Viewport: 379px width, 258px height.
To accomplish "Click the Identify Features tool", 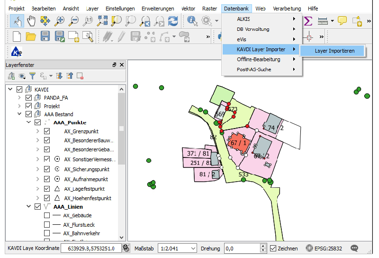I will click(192, 20).
